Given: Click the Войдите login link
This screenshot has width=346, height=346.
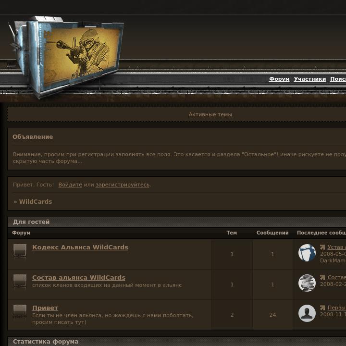Looking at the screenshot, I should [x=70, y=185].
